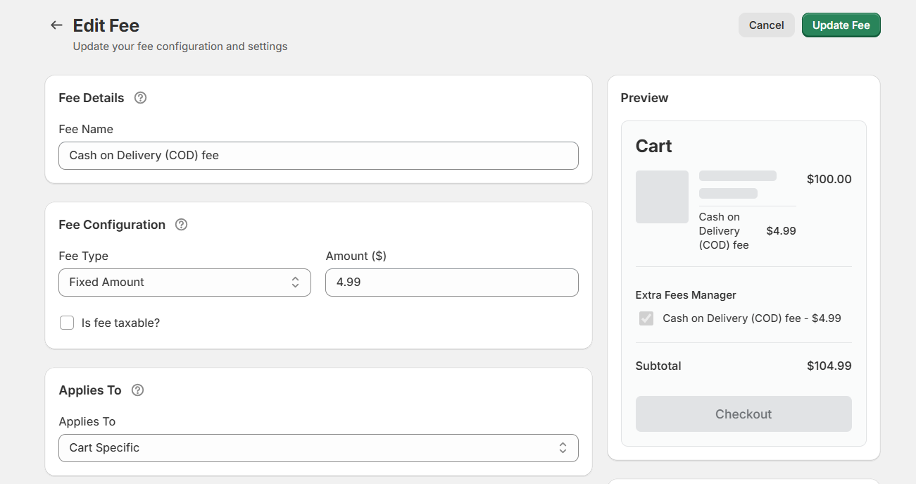Viewport: 916px width, 484px height.
Task: Click the Cancel button
Action: coord(766,25)
